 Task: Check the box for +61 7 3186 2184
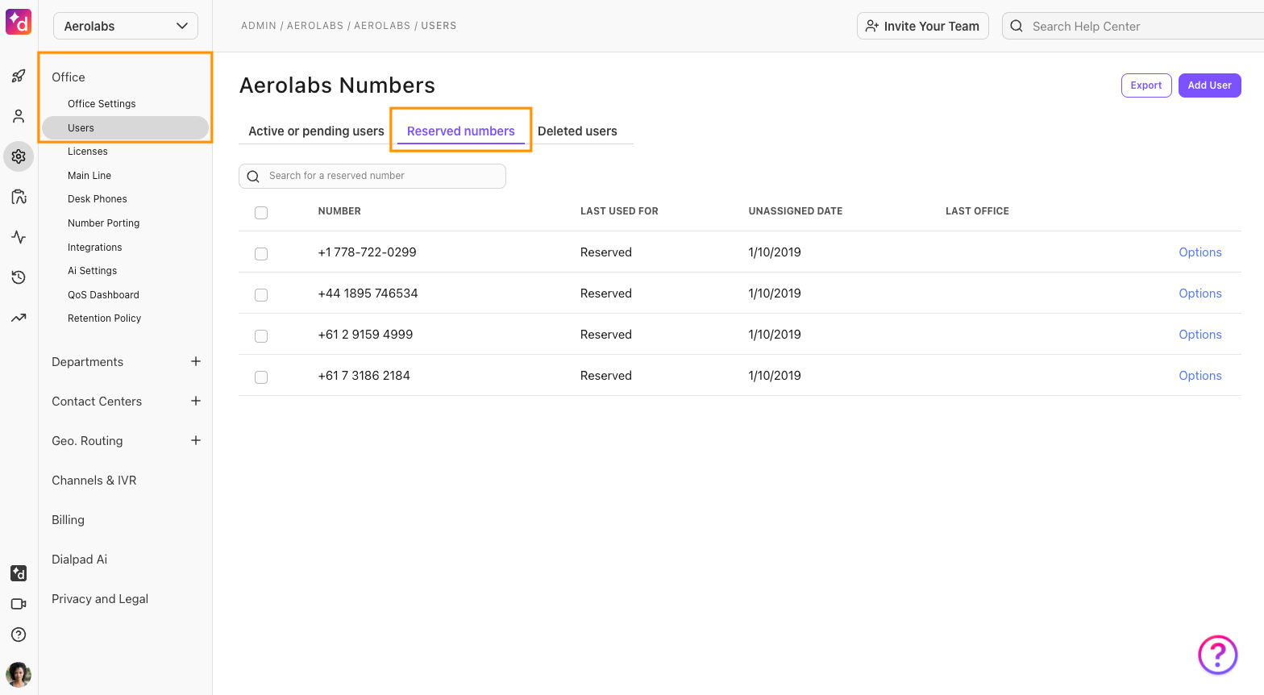click(x=261, y=377)
